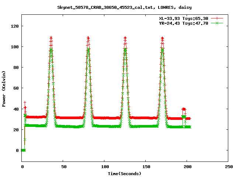Image resolution: width=236 pixels, height=177 pixels.
Task: Click the y-axis tick label 120
Action: tap(15, 26)
